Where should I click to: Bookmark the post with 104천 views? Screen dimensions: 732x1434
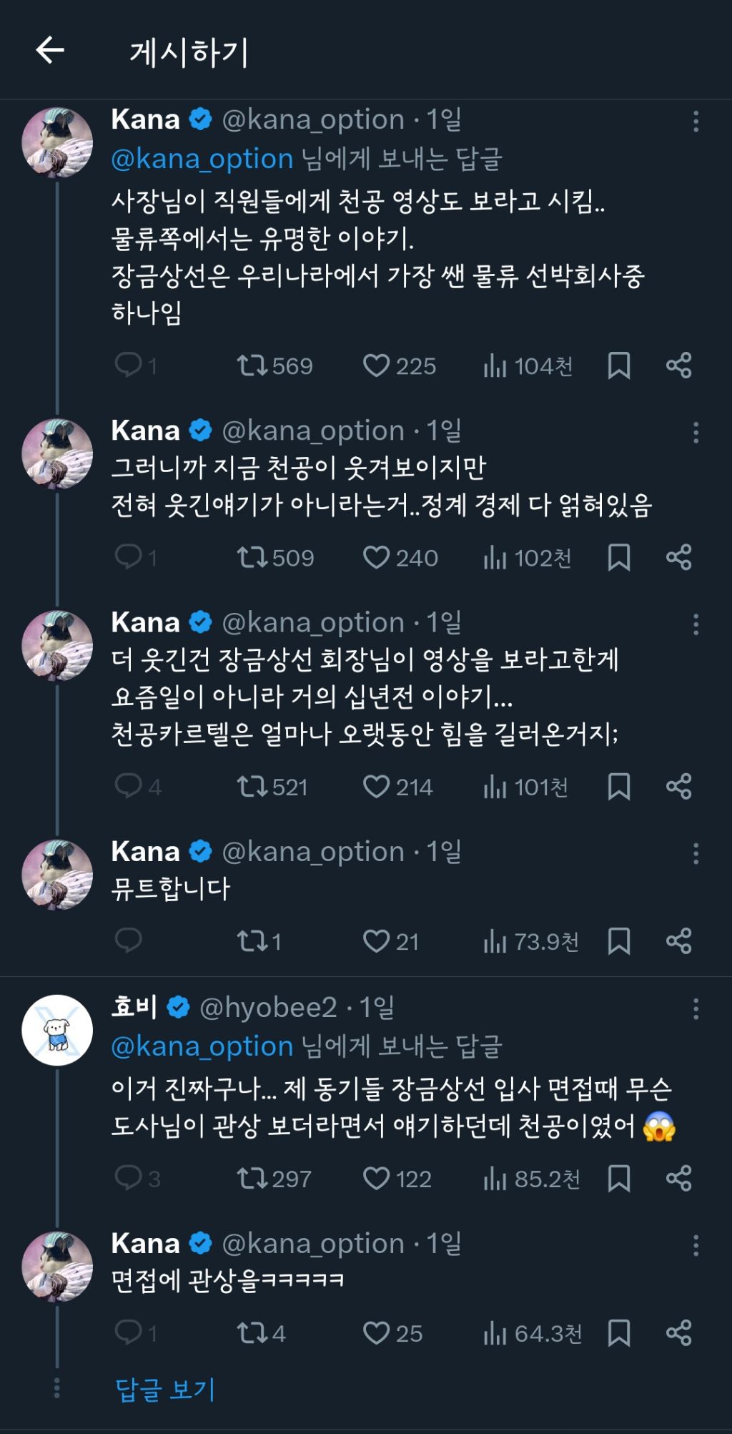[x=618, y=366]
